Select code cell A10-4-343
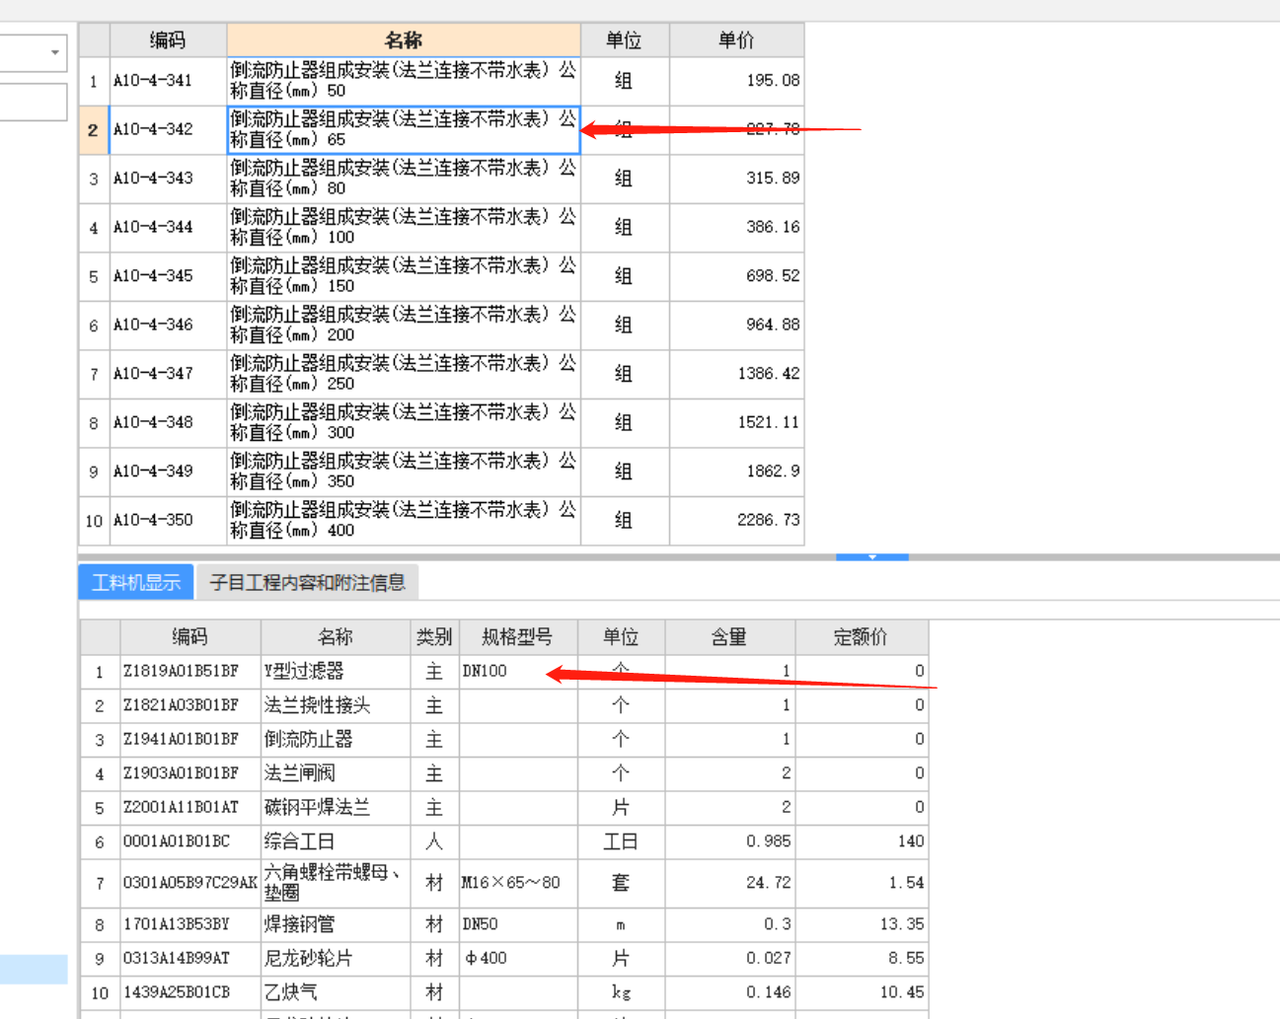 (168, 179)
